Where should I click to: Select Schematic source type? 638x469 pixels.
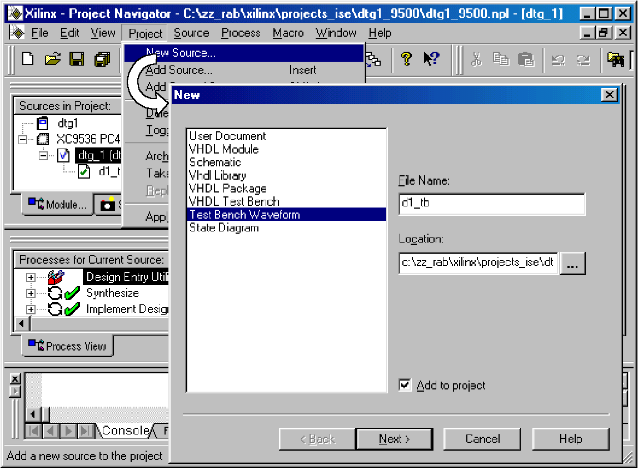[287, 162]
